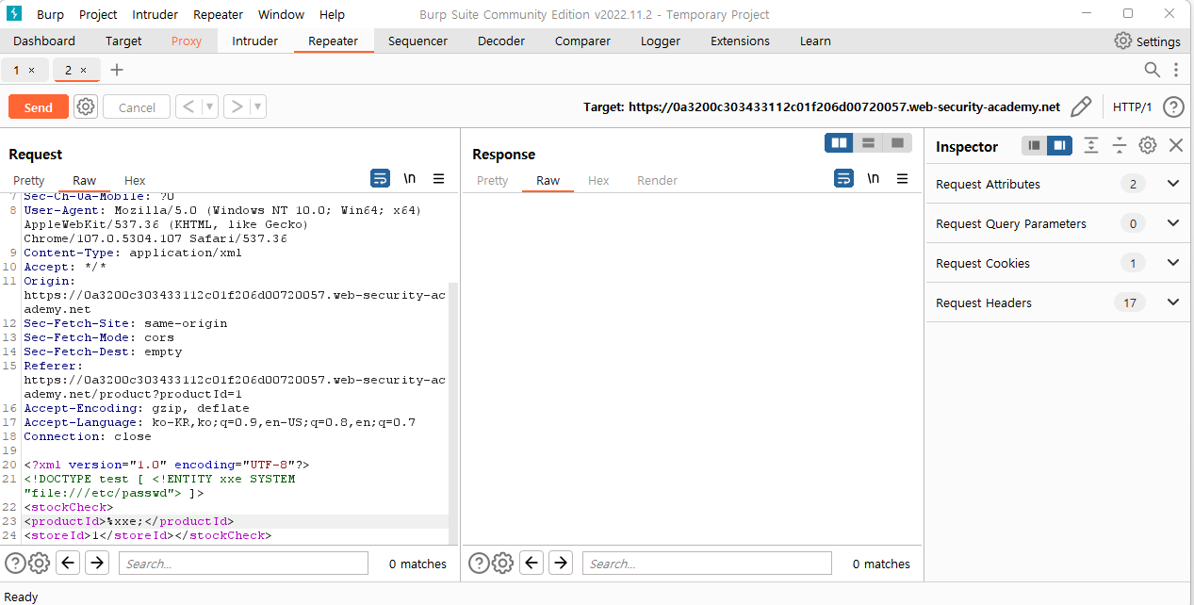This screenshot has height=605, width=1194.
Task: Go back to previous request in history
Action: (188, 106)
